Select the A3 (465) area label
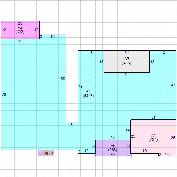177x177 pixels. tap(126, 61)
